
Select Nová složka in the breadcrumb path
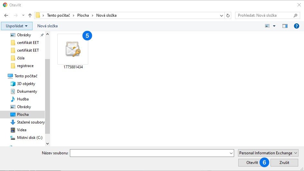click(106, 15)
